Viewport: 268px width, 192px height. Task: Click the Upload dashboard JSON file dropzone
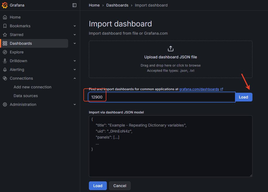click(171, 59)
